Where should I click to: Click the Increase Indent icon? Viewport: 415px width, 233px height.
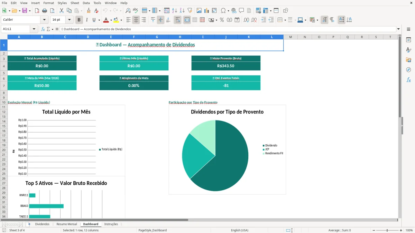(x=264, y=20)
